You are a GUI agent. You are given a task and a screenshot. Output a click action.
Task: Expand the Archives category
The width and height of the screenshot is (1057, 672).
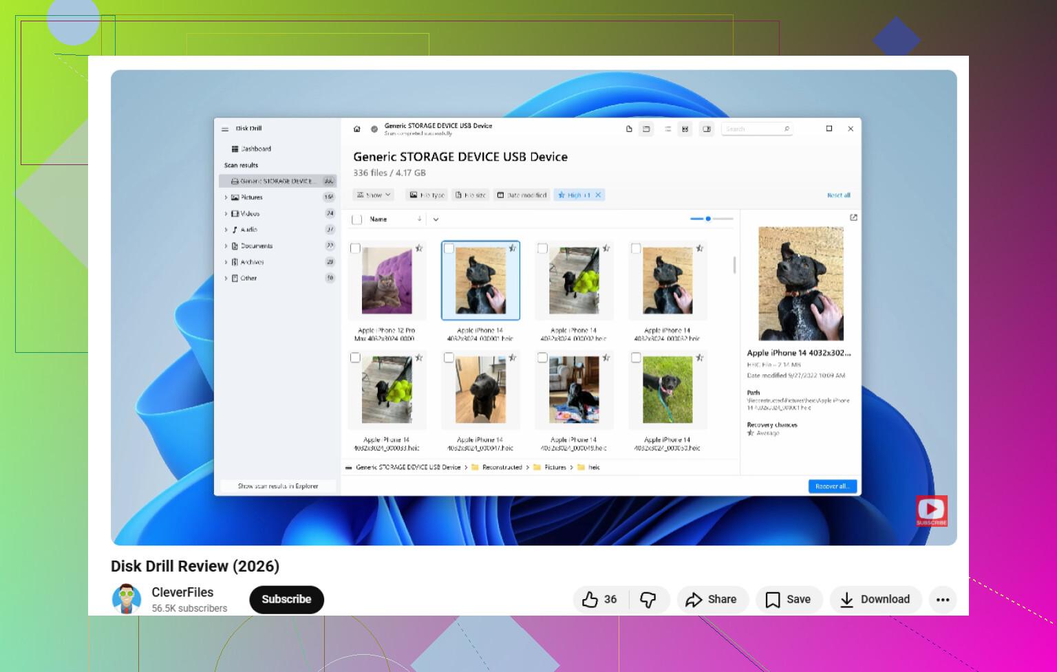click(226, 262)
